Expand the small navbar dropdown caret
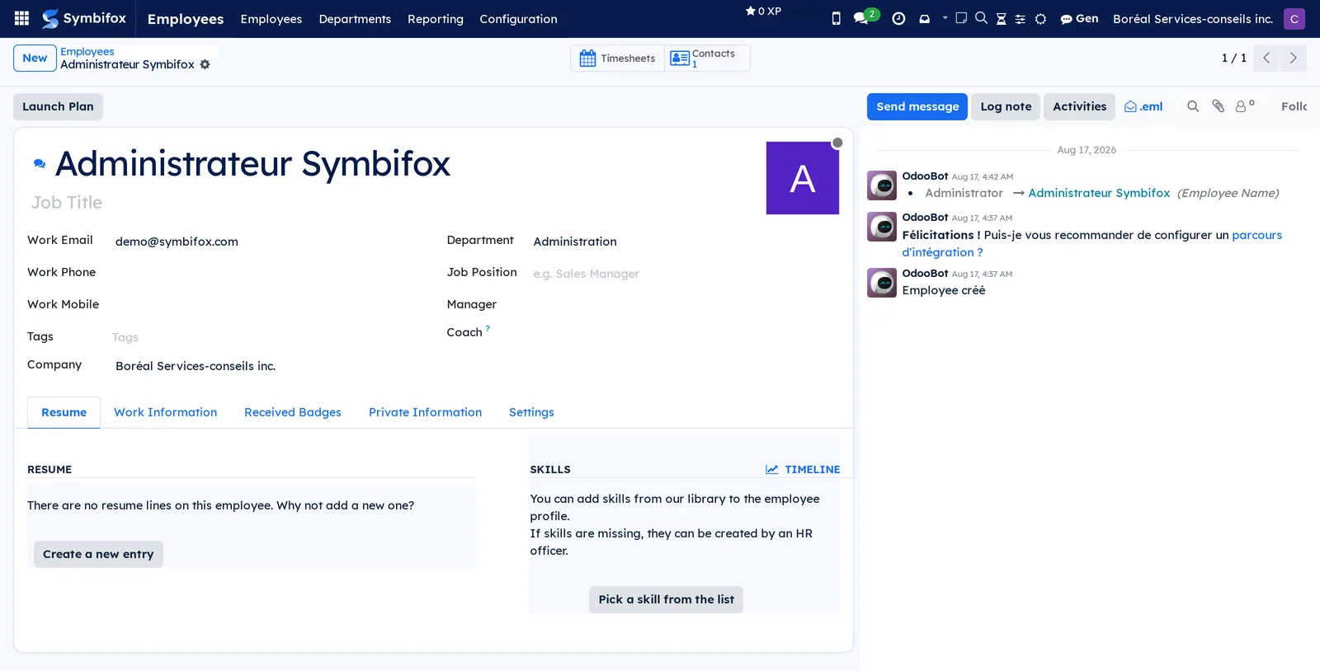 (x=945, y=17)
